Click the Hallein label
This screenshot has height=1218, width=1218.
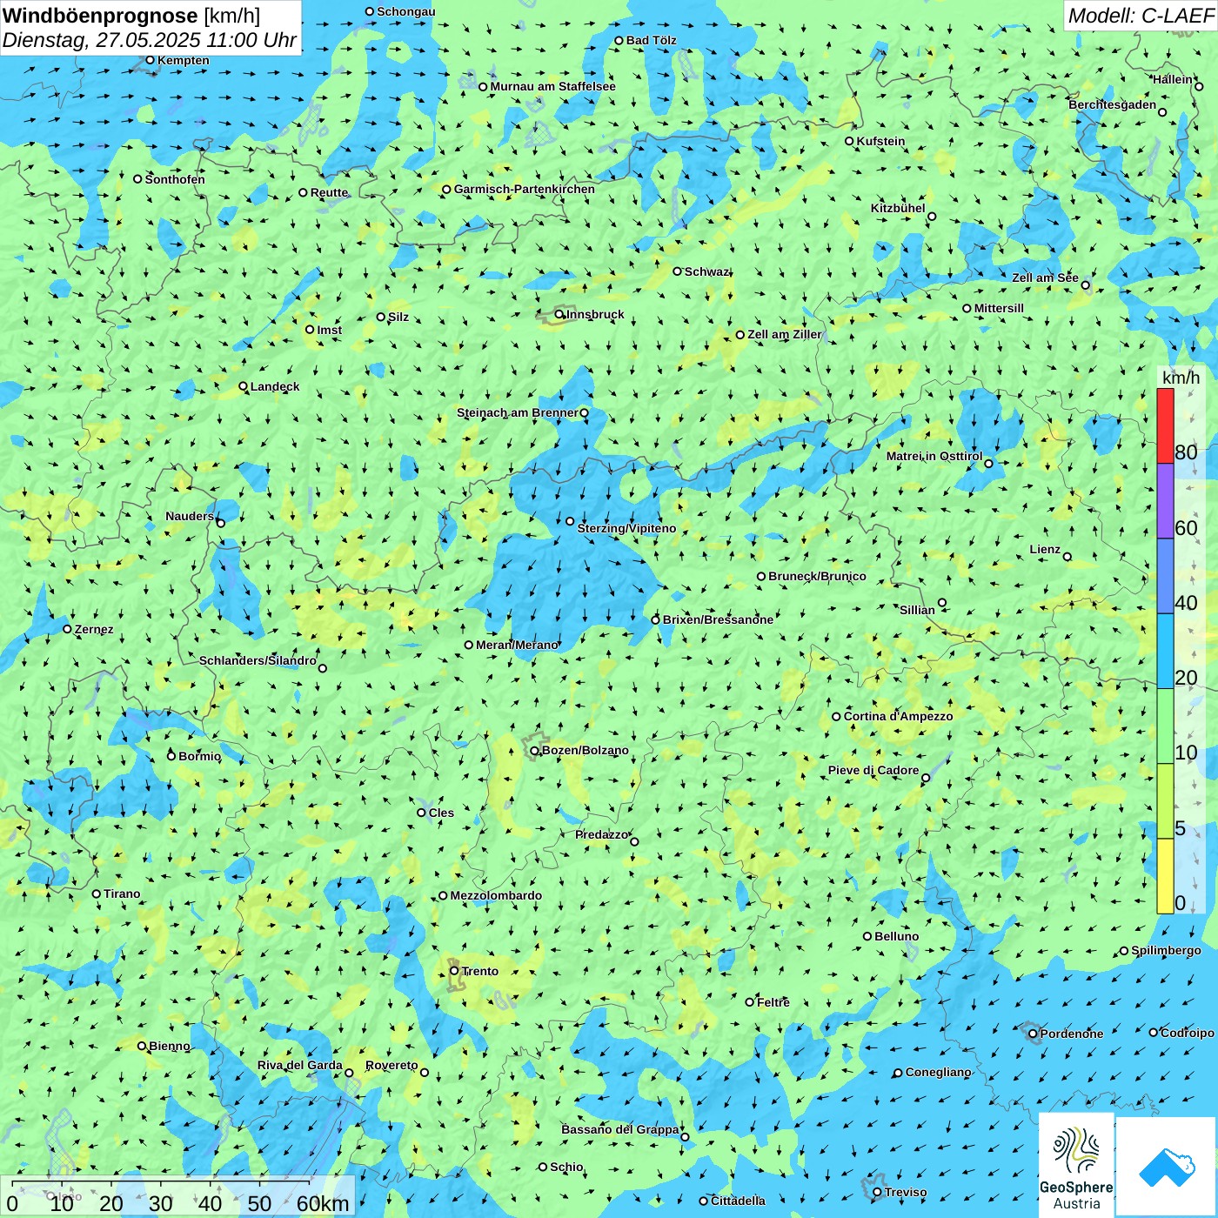click(x=1173, y=79)
